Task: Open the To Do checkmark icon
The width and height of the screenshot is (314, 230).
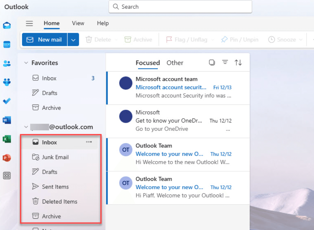Action: 7,101
